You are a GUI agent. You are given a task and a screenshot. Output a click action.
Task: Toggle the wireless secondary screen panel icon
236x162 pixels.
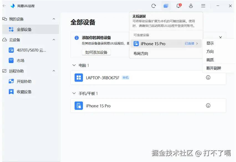[166, 6]
